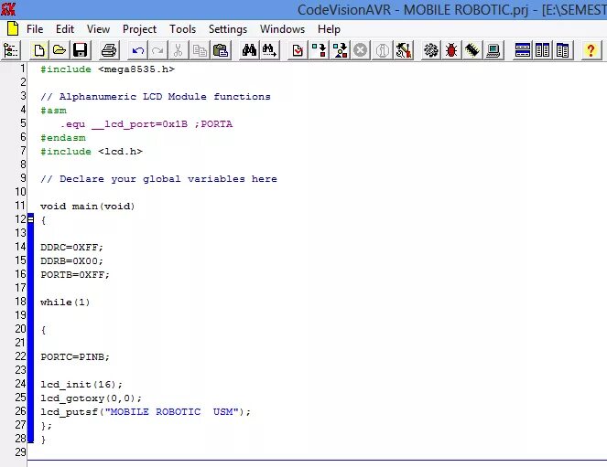Viewport: 607px width, 467px height.
Task: Open the terminal computer icon
Action: coord(493,50)
